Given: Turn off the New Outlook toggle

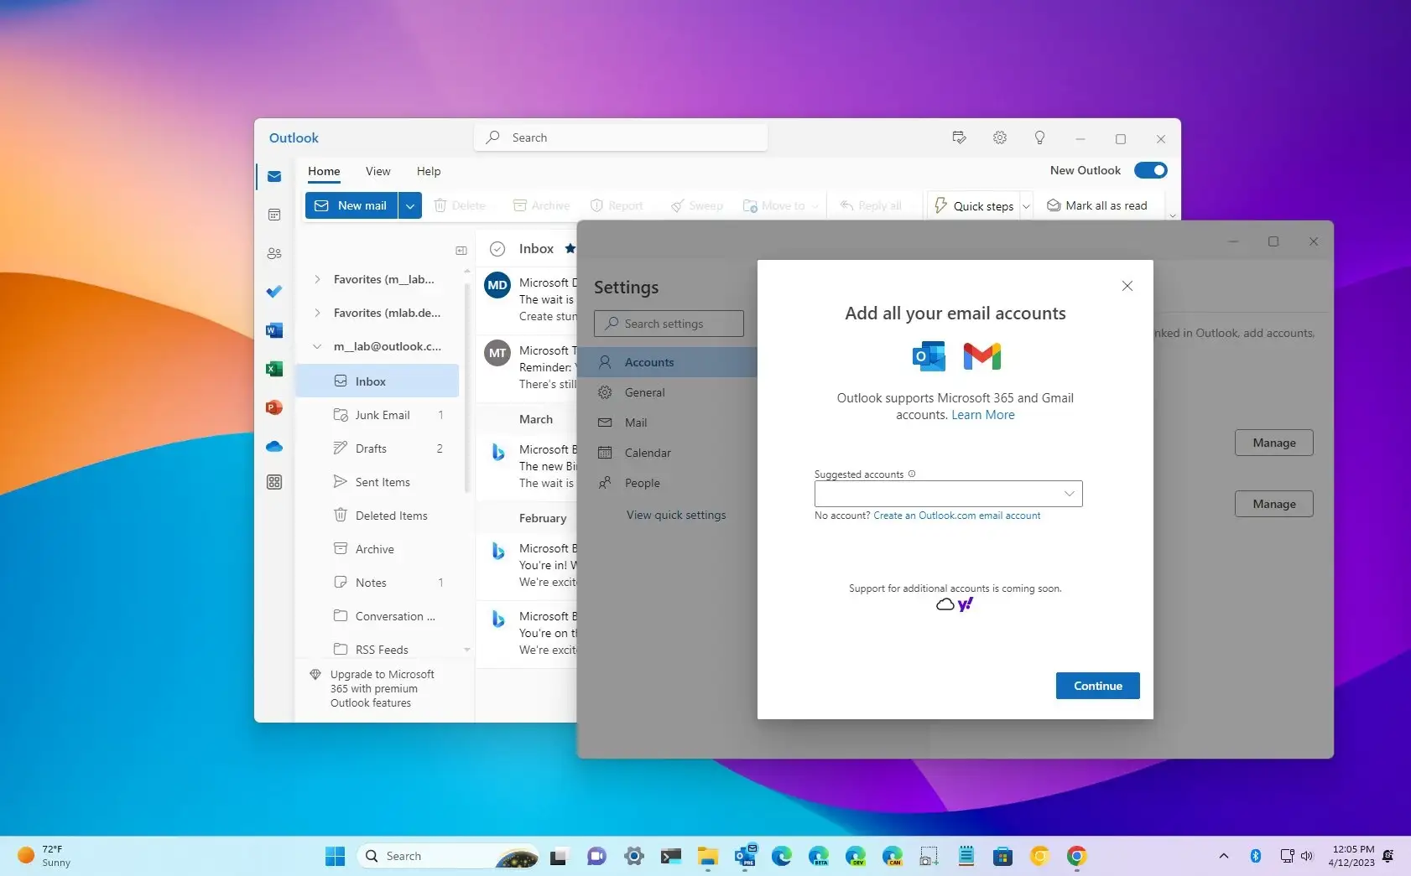Looking at the screenshot, I should [x=1151, y=170].
